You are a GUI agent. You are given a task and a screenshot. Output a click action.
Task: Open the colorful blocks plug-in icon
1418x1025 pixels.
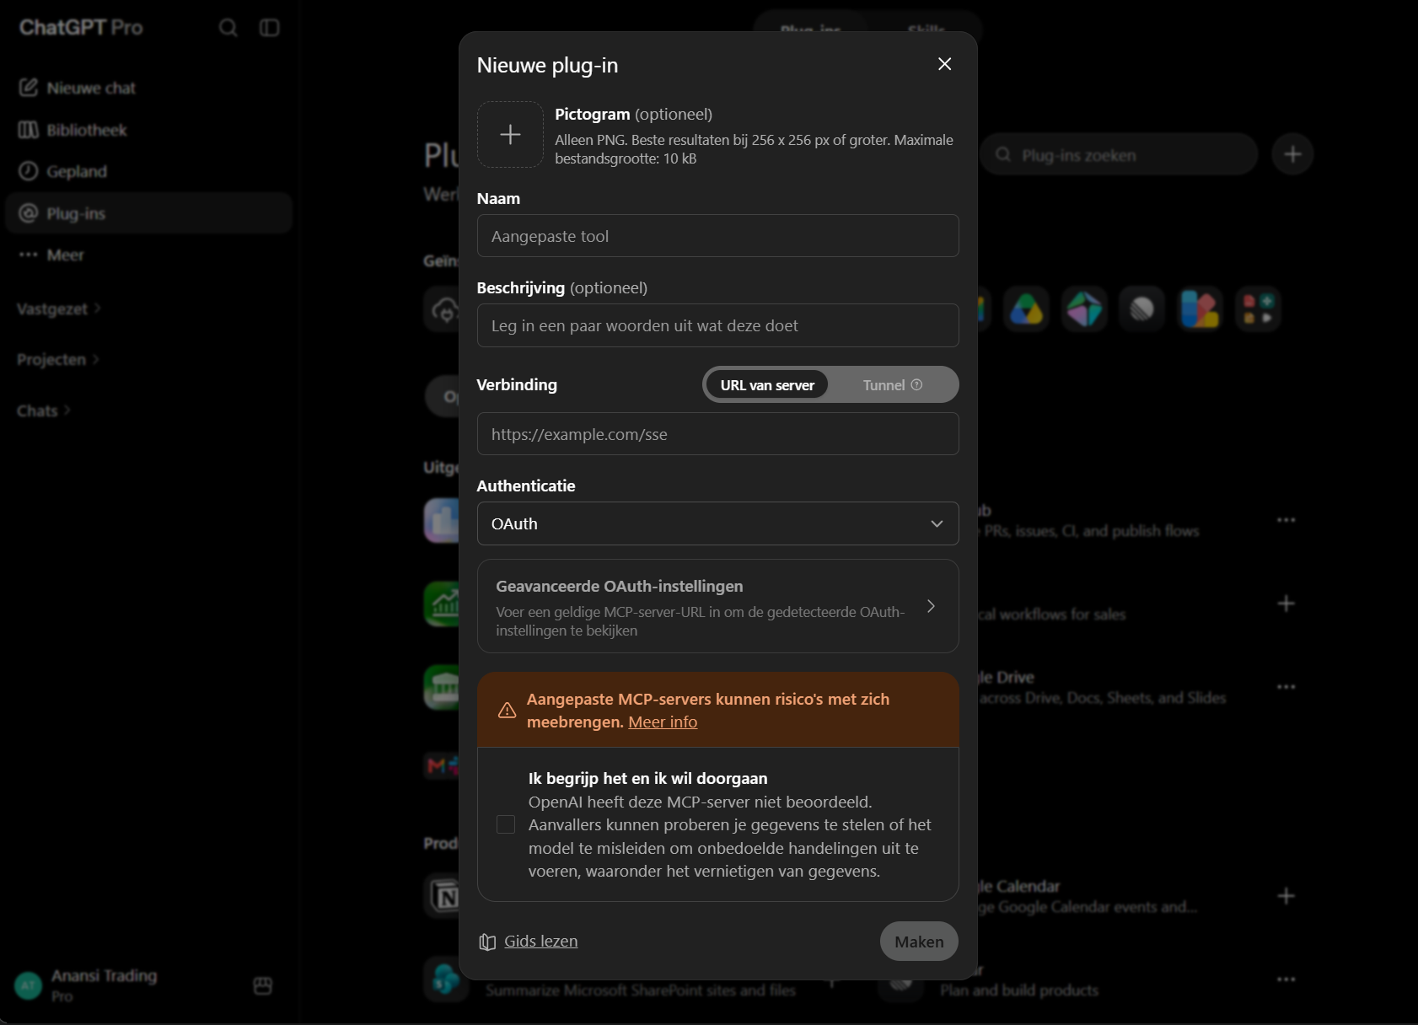pyautogui.click(x=1200, y=309)
